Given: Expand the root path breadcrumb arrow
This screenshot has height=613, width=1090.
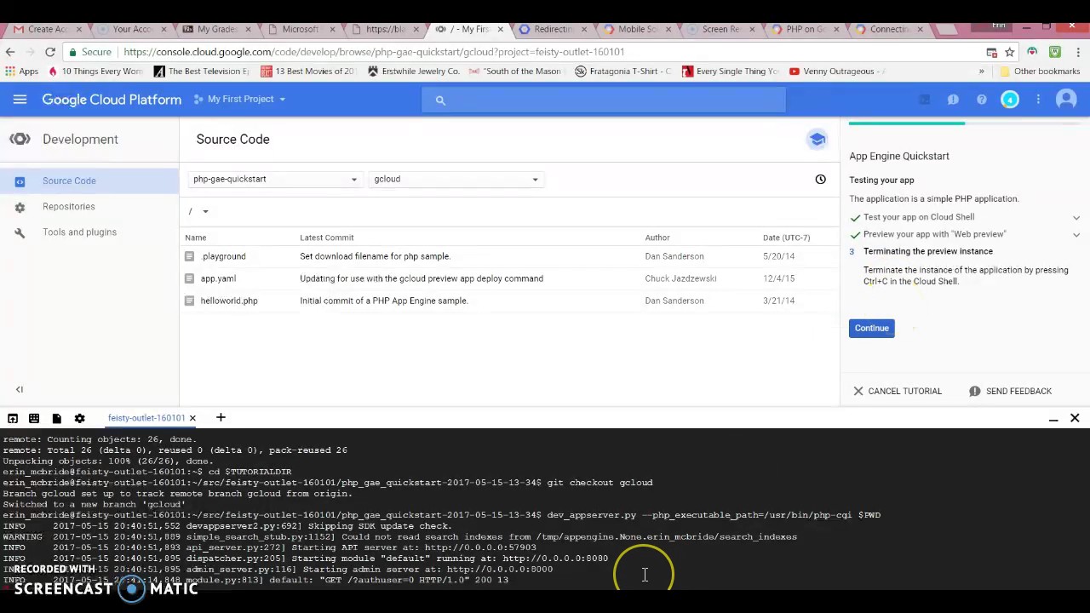Looking at the screenshot, I should pos(205,211).
